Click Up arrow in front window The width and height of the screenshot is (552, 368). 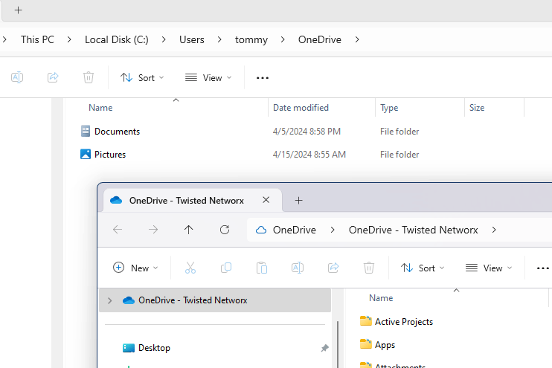point(189,230)
